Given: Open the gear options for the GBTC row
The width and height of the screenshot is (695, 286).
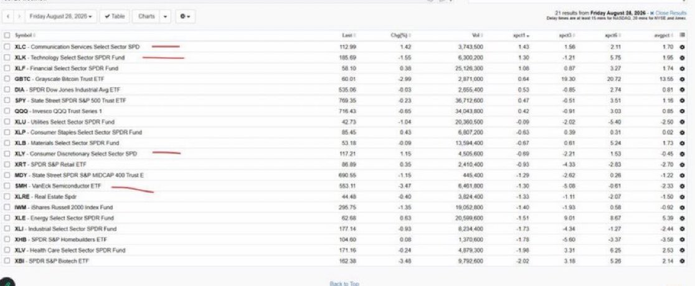Looking at the screenshot, I should pos(682,79).
